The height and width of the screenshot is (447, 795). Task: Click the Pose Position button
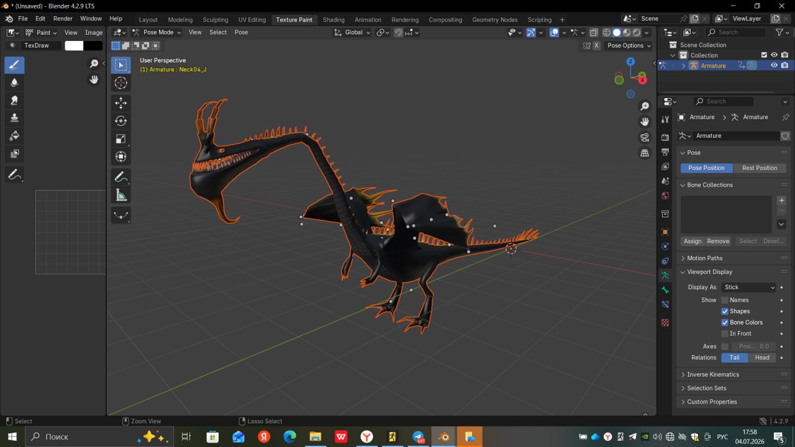706,168
